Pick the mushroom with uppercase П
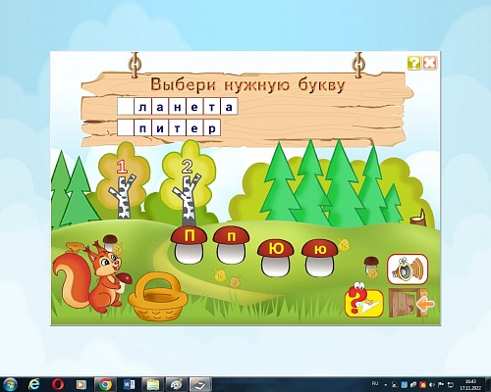Viewport: 491px width, 392px height. tap(189, 245)
